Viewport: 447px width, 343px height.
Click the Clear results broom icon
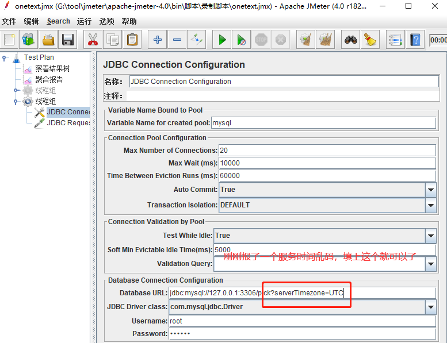tap(306, 40)
